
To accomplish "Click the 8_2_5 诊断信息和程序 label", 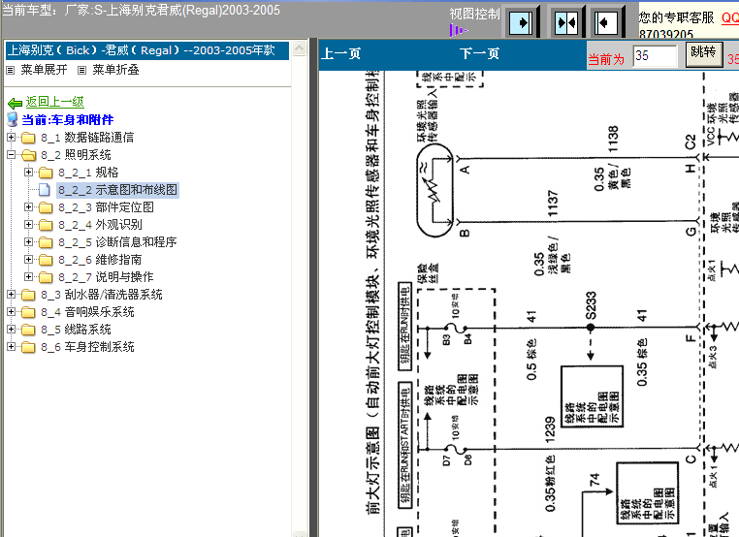I will [117, 242].
